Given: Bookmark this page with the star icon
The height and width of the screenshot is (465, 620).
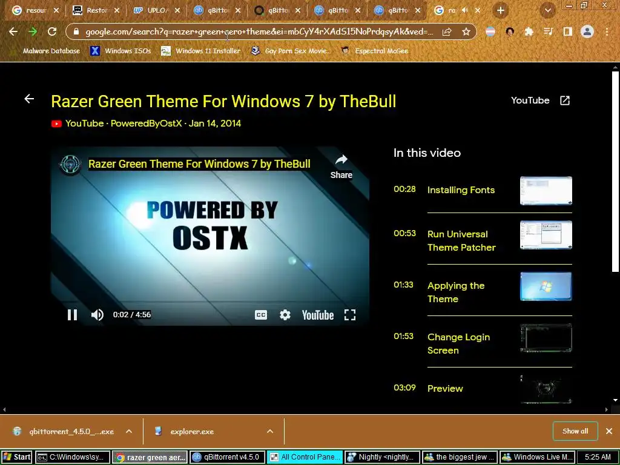Looking at the screenshot, I should tap(466, 31).
